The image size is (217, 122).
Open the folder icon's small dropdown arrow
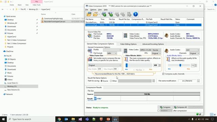(x=99, y=14)
